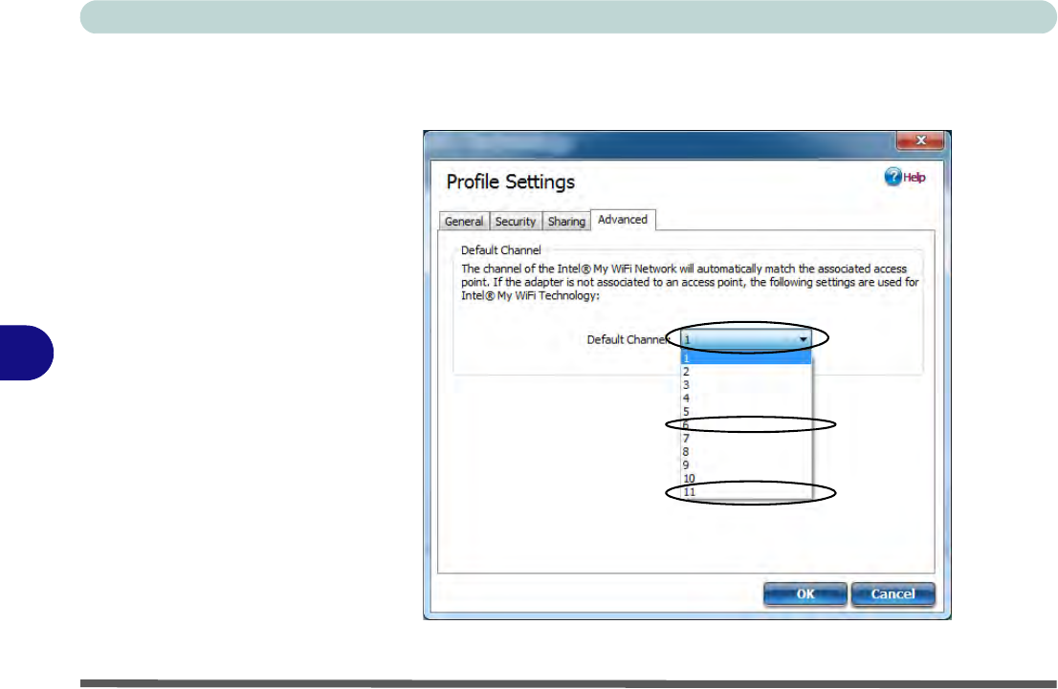Select channel 8 in the dropdown
Viewport: 1058px width, 689px height.
point(745,451)
